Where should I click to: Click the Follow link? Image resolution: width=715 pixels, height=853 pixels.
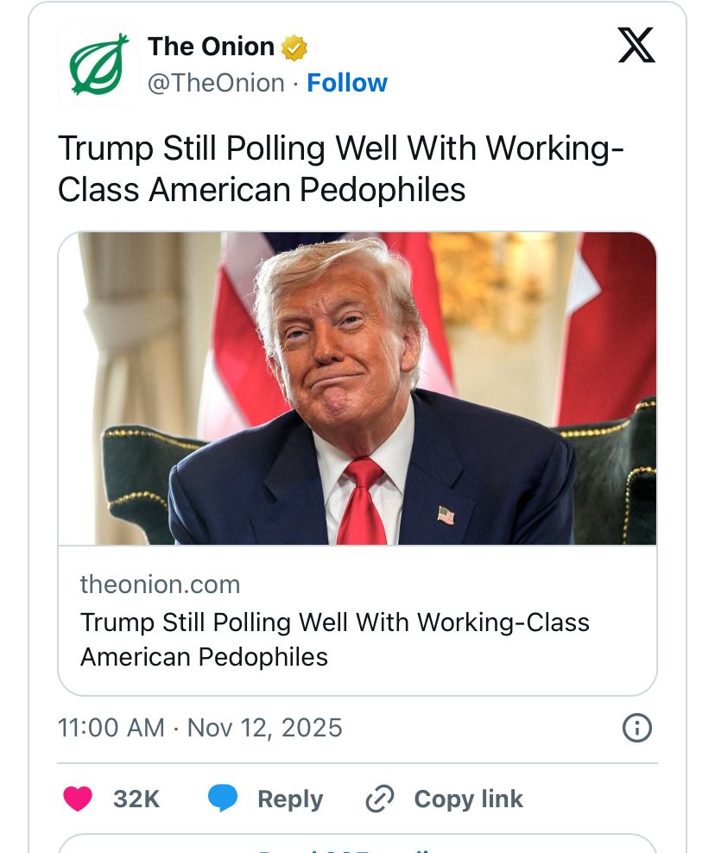347,83
